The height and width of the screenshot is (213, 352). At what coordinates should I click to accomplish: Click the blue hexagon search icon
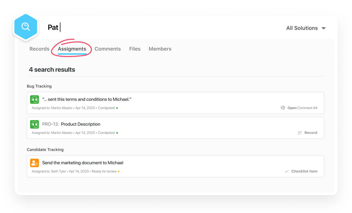pos(26,27)
